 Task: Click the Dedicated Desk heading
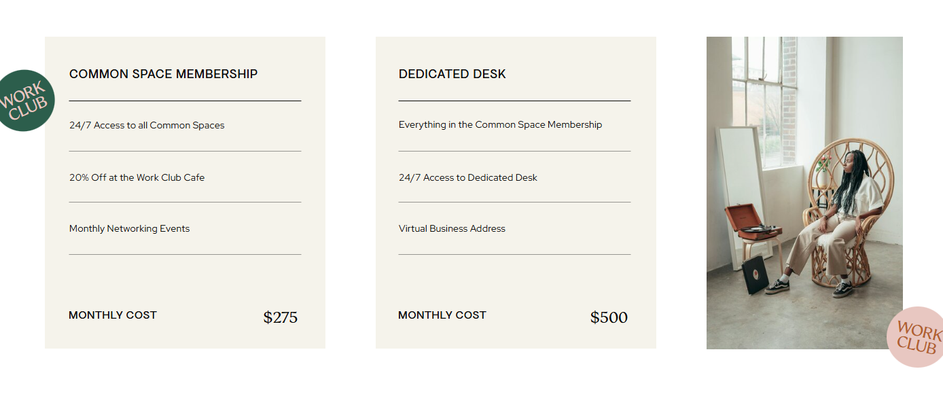point(452,74)
